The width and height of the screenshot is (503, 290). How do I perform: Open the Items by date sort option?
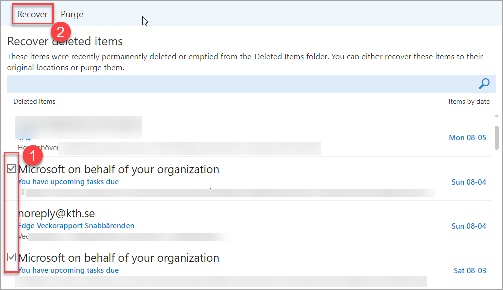click(x=469, y=101)
